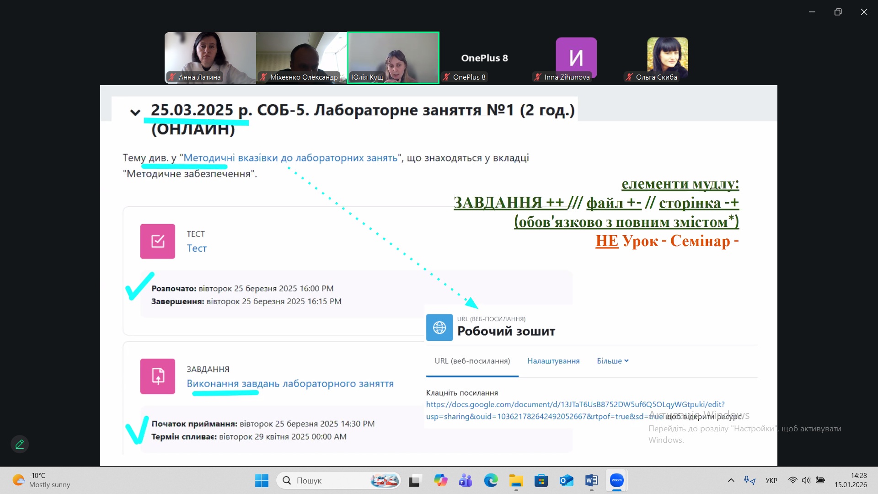Collapse the 25.03.2025 section chevron
The image size is (878, 494).
(135, 113)
